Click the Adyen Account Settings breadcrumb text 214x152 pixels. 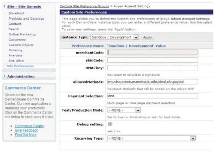click(x=132, y=6)
